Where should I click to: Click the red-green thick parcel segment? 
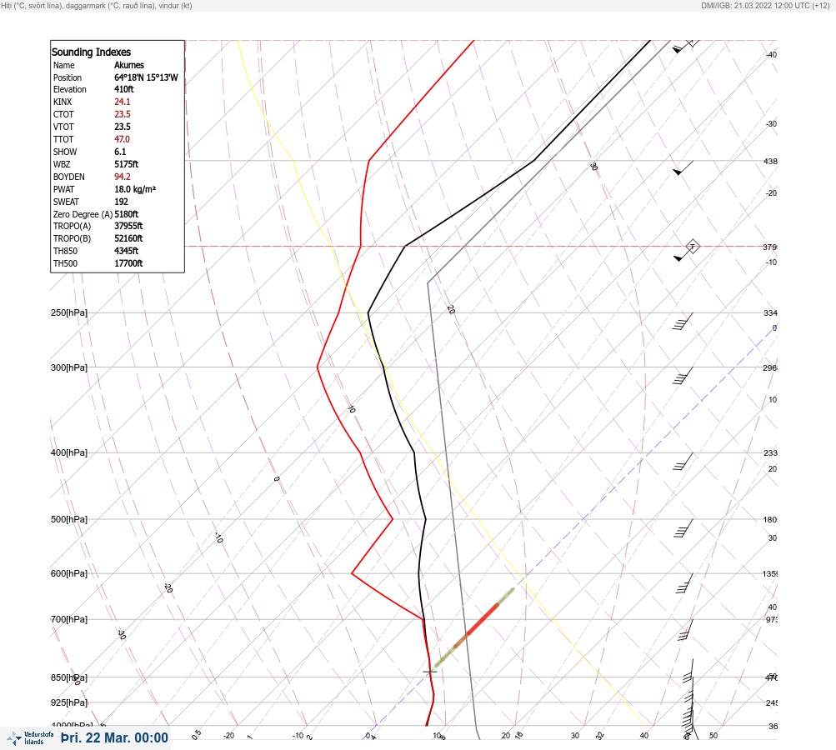coord(474,627)
